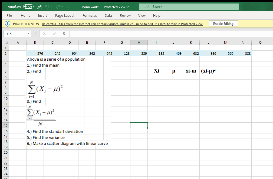Open the Undo history dropdown arrow
273x179 pixels.
pos(51,7)
